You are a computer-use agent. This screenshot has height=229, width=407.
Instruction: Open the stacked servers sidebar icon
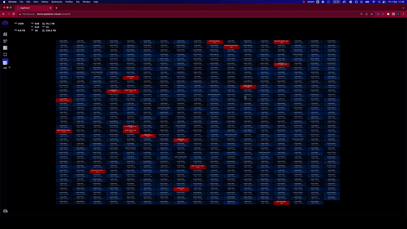click(x=5, y=48)
